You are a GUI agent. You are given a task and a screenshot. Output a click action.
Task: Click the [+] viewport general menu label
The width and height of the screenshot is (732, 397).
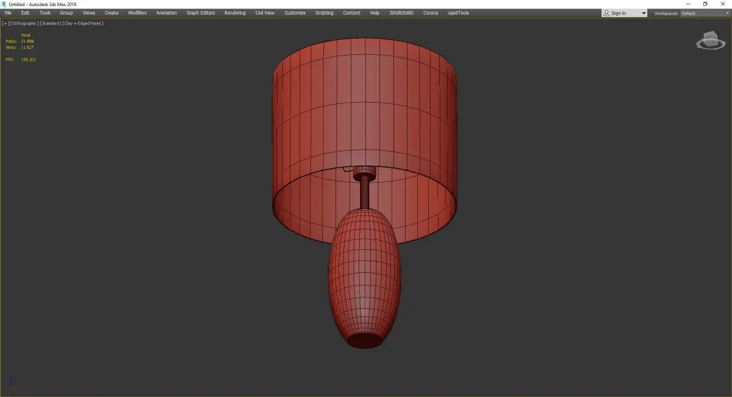(5, 23)
